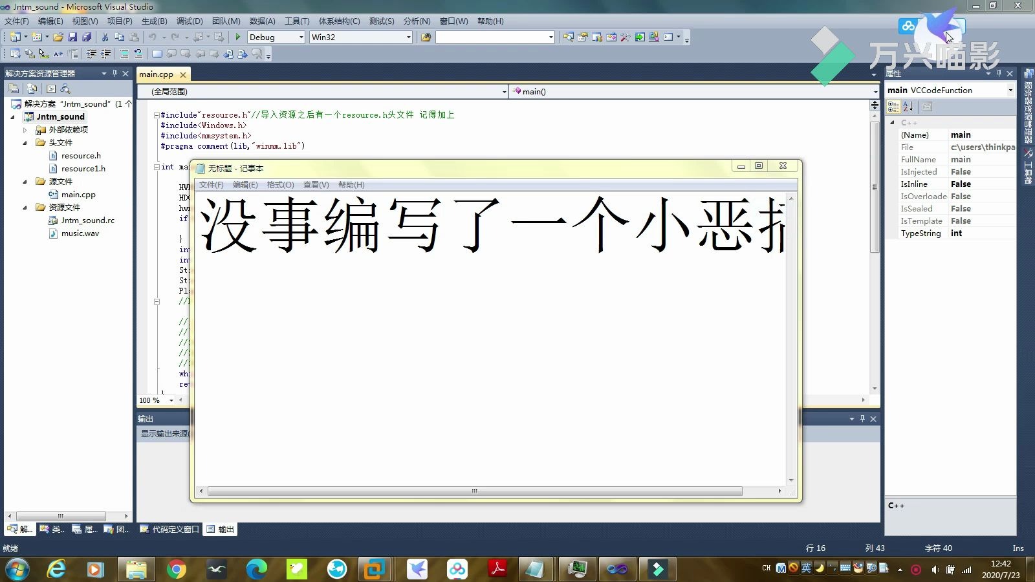
Task: Start debugging with the green play icon
Action: 238,37
